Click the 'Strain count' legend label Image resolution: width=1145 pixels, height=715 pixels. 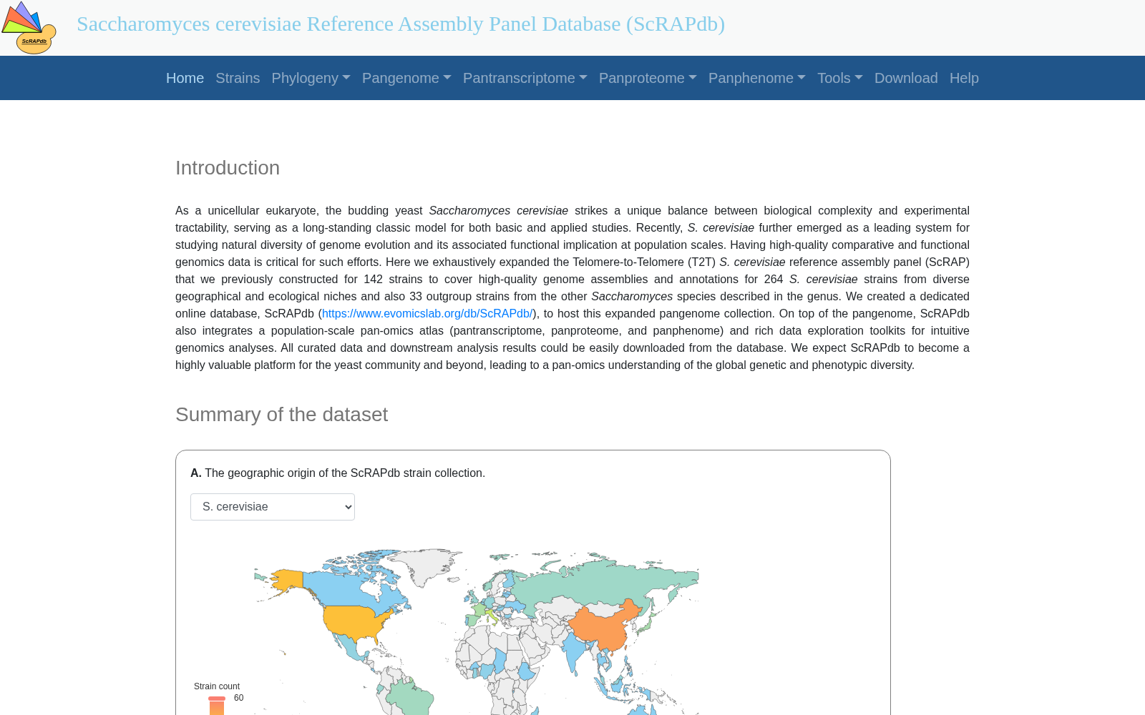tap(217, 686)
